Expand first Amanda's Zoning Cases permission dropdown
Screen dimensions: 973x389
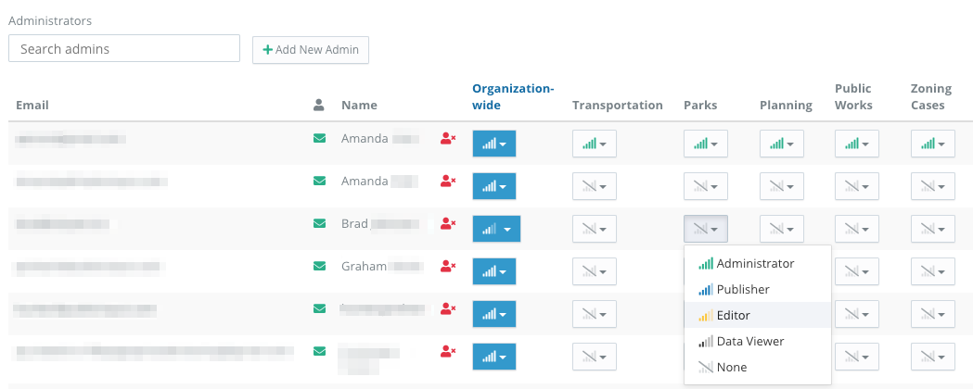[932, 144]
